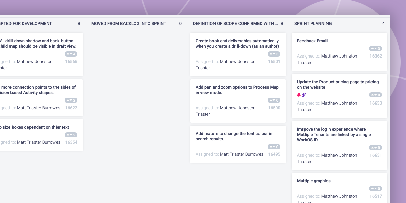Click the vote badge on card 16622
406x203 pixels.
coord(71,100)
